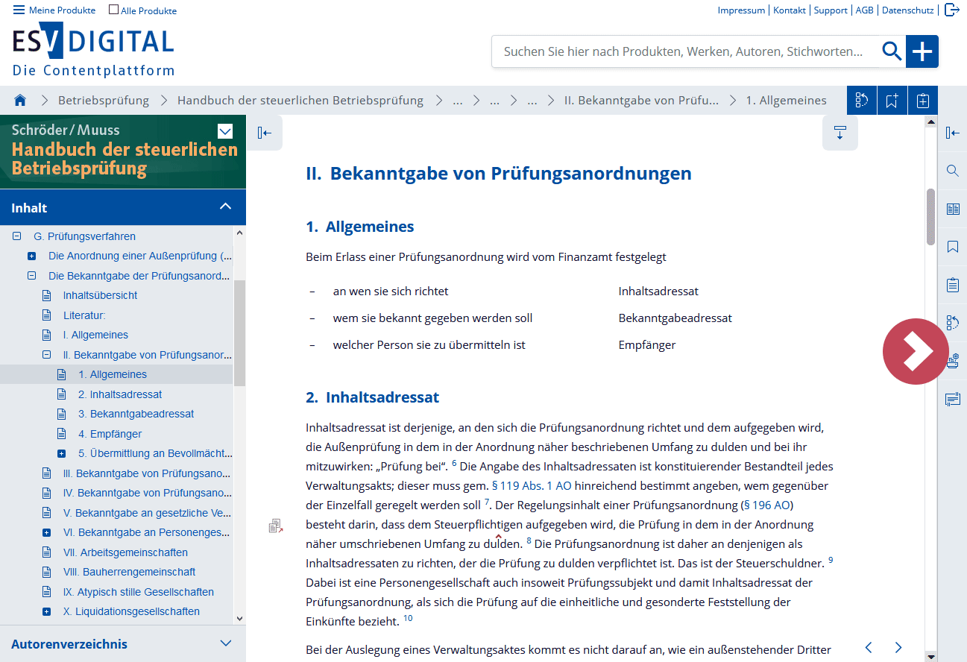Click the tree panel scrollbar thumb
Screen dimensions: 967x662
(x=239, y=333)
